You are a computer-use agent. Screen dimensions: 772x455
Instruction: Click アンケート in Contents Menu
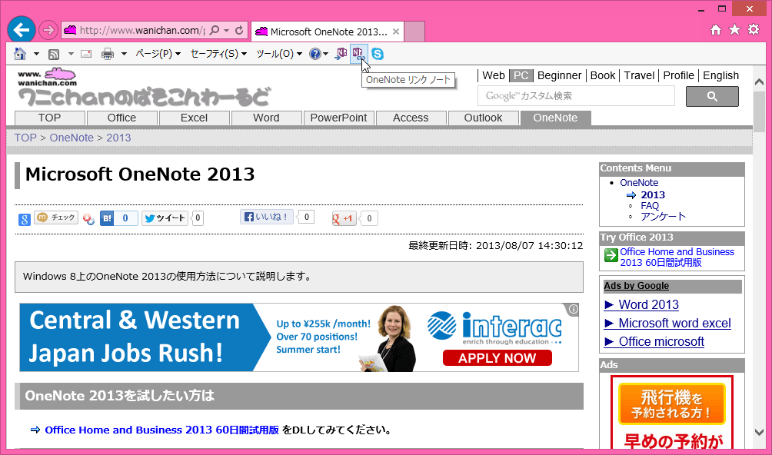[x=663, y=217]
